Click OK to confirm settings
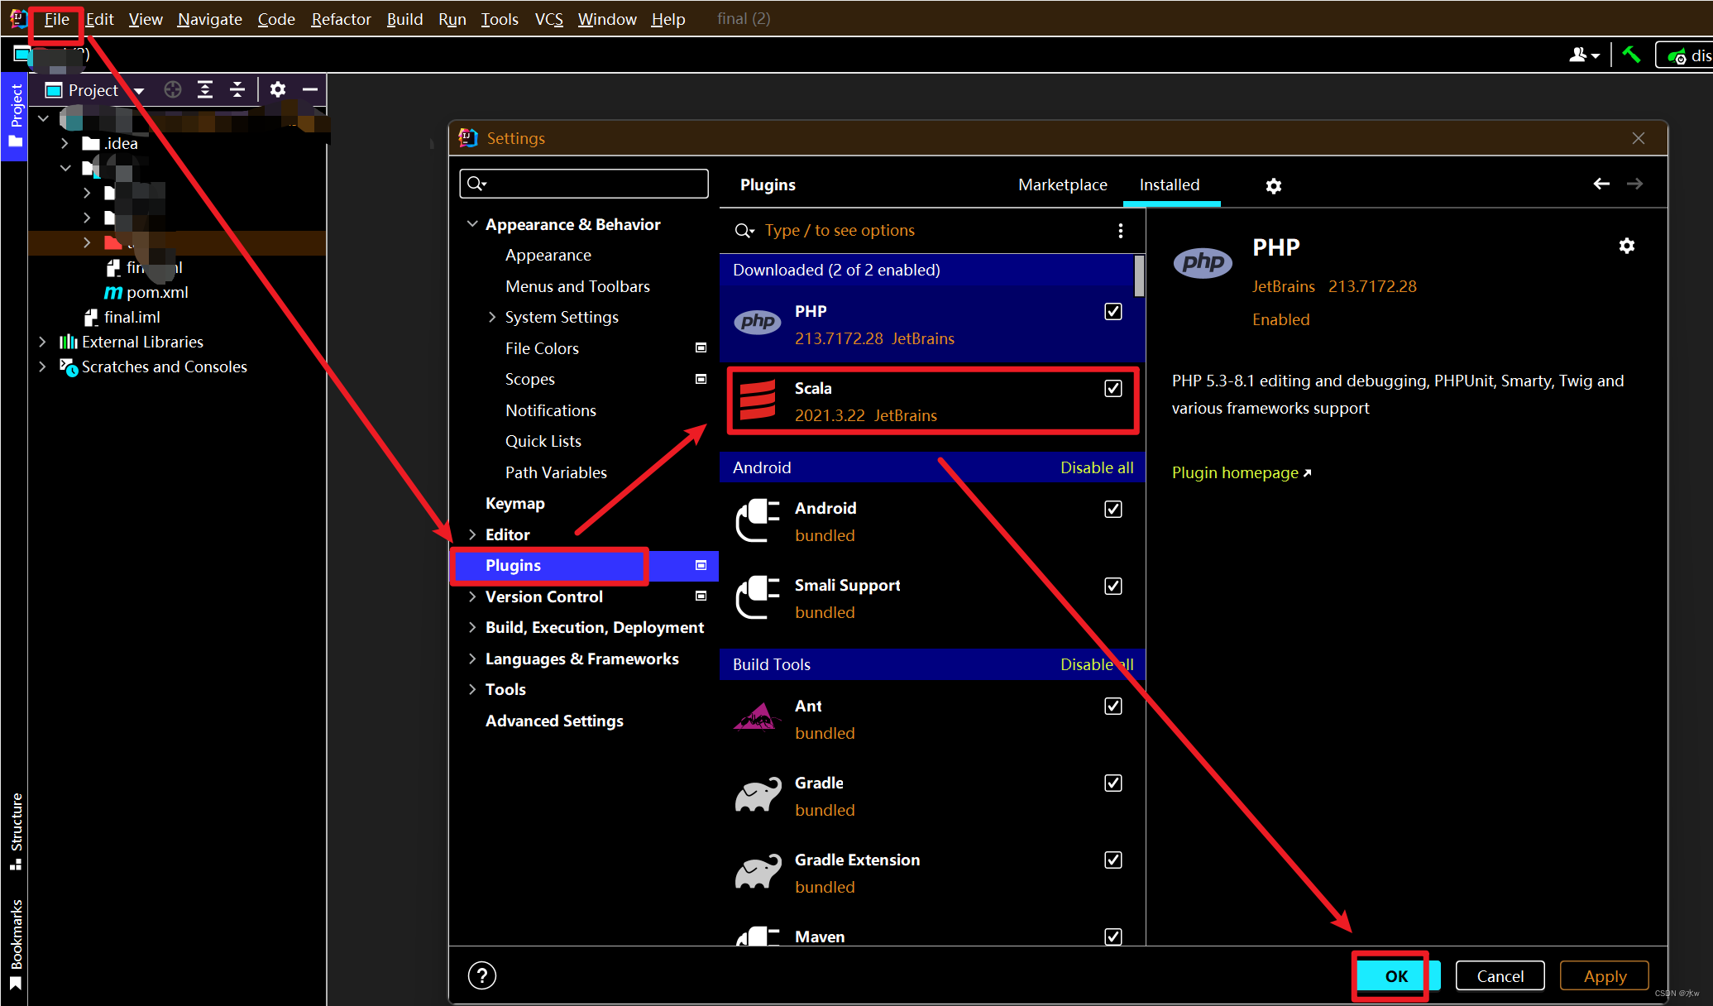1713x1006 pixels. pyautogui.click(x=1396, y=976)
